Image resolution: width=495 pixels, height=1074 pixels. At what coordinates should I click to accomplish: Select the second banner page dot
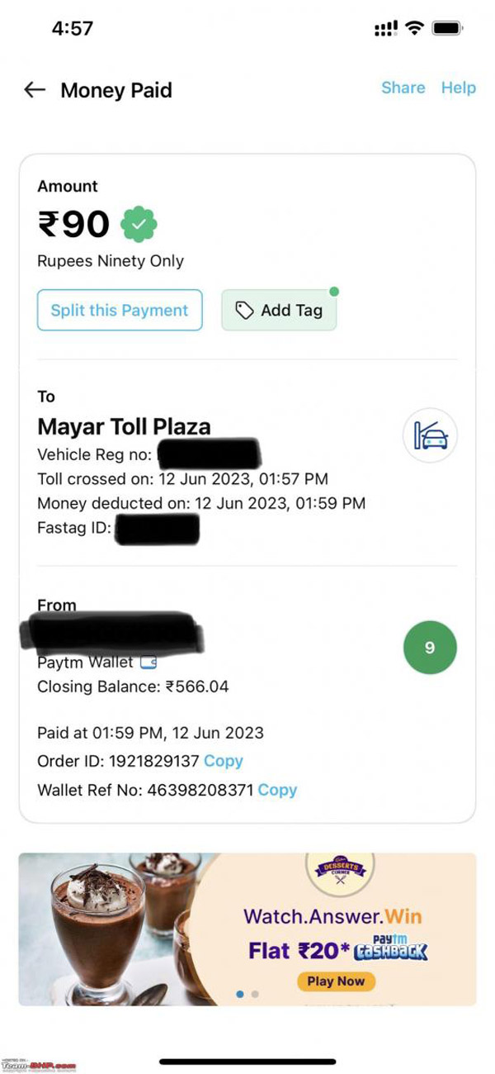tap(255, 994)
